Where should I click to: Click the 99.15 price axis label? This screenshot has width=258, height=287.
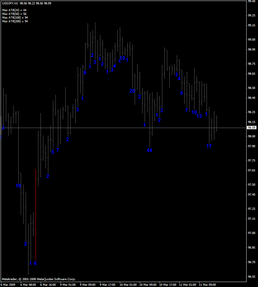[251, 25]
